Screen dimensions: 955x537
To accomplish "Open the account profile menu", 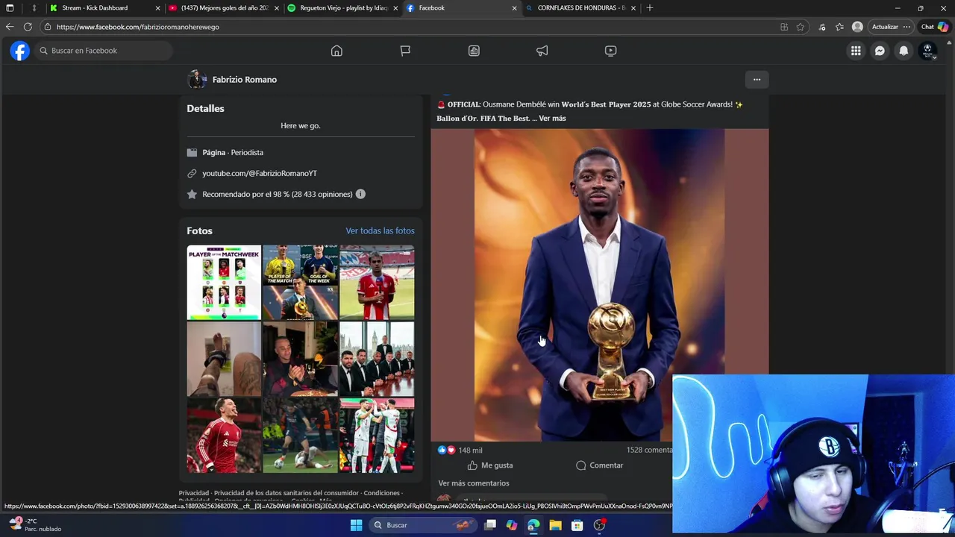I will point(927,51).
